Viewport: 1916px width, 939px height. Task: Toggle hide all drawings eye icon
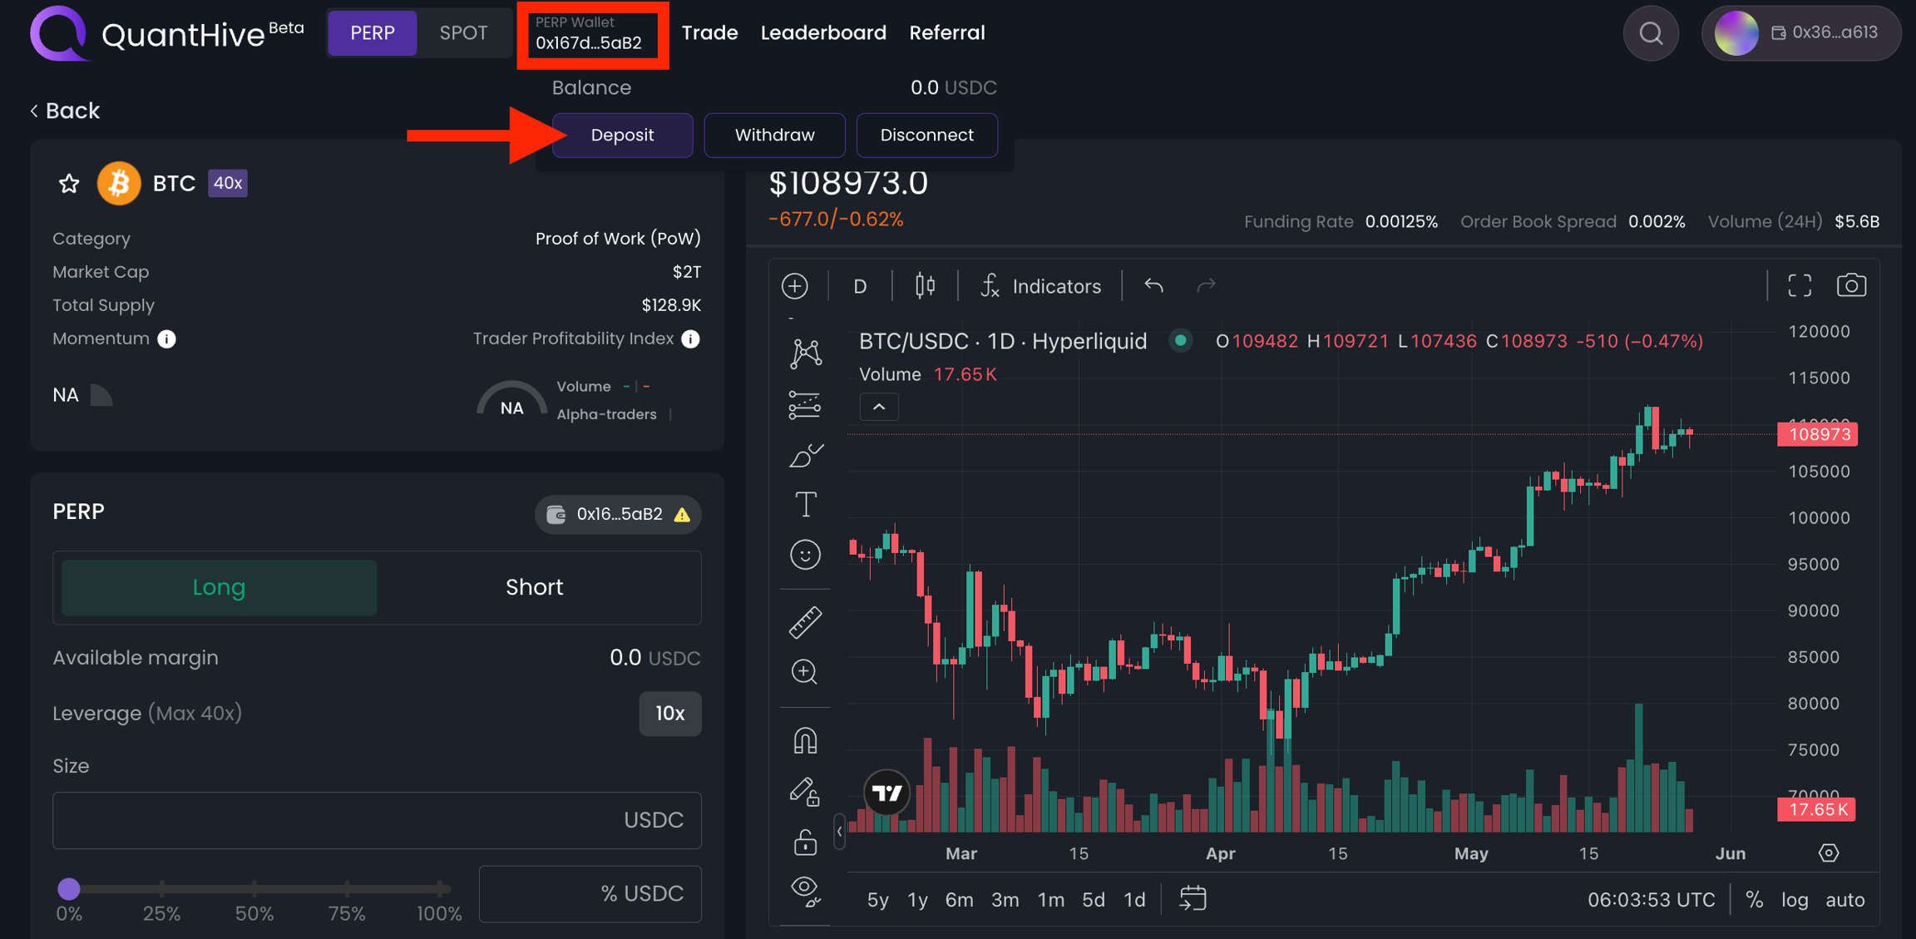coord(805,890)
